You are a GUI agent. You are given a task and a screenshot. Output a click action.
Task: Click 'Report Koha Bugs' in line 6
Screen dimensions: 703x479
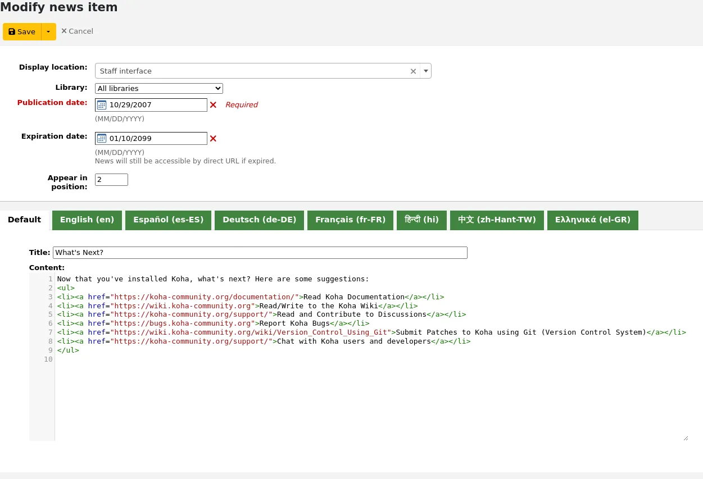point(294,323)
